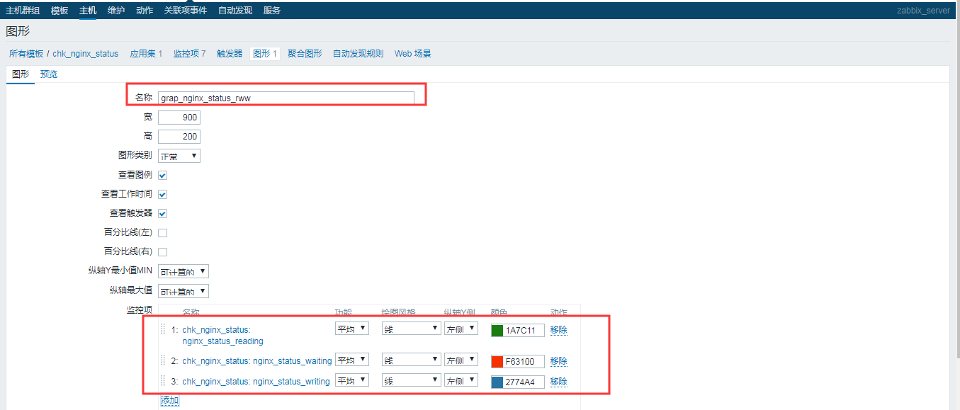Open the 自动发现规则 link
Viewport: 960px width, 410px height.
[358, 54]
